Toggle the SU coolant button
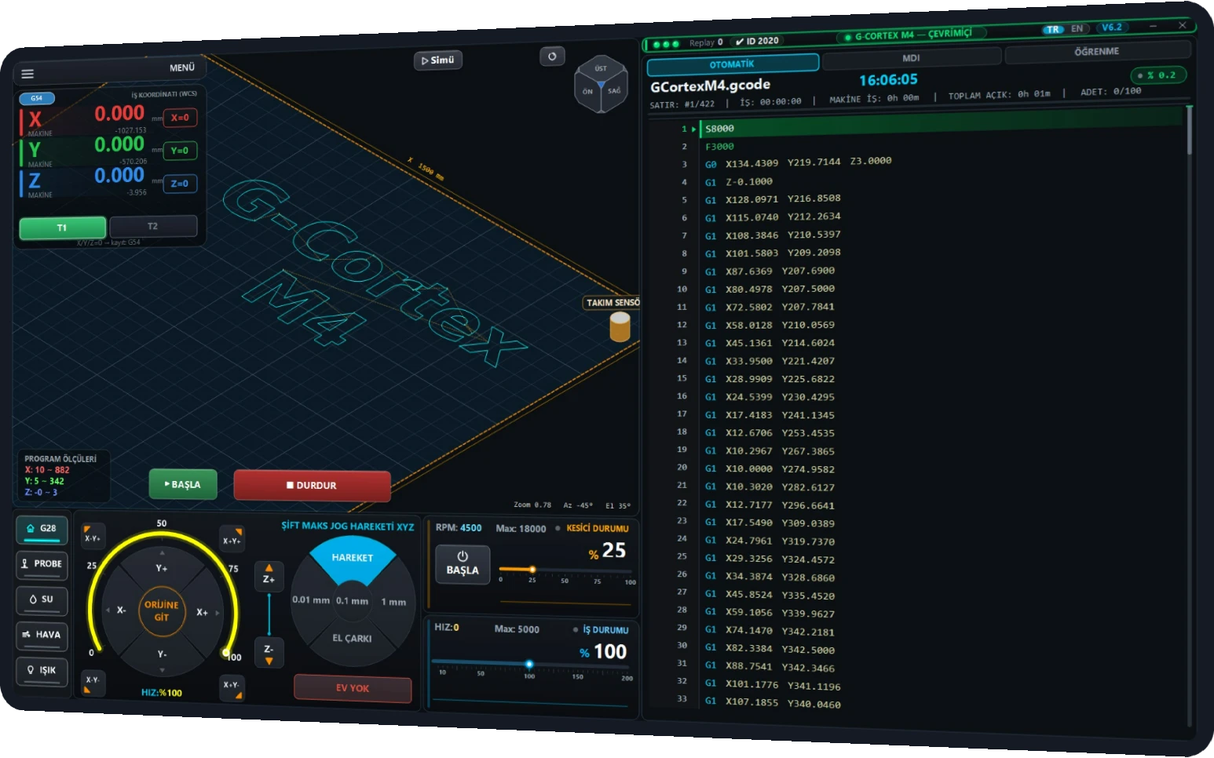This screenshot has width=1214, height=758. click(x=42, y=600)
